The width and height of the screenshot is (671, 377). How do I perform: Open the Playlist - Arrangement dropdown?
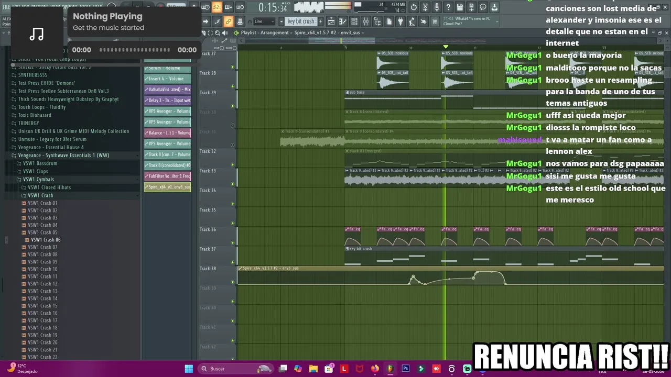point(266,32)
